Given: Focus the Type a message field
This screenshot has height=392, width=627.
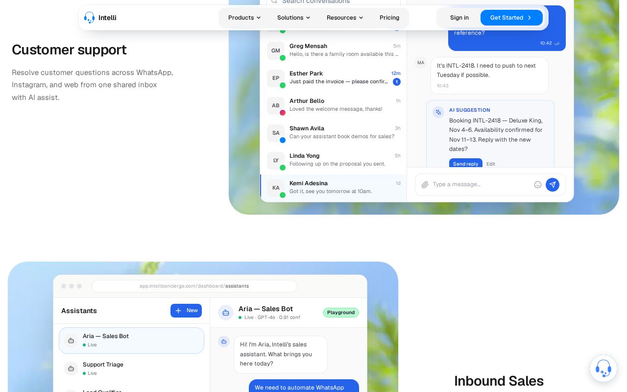Looking at the screenshot, I should tap(481, 185).
